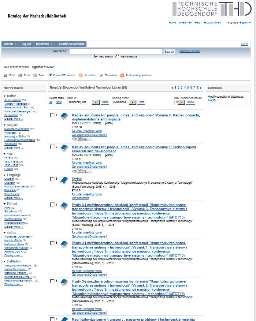Click the Log in link
Screen dimensions: 256x321
point(245,44)
